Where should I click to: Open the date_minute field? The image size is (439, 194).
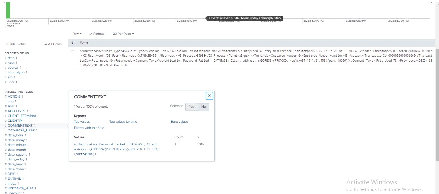[x=17, y=145]
